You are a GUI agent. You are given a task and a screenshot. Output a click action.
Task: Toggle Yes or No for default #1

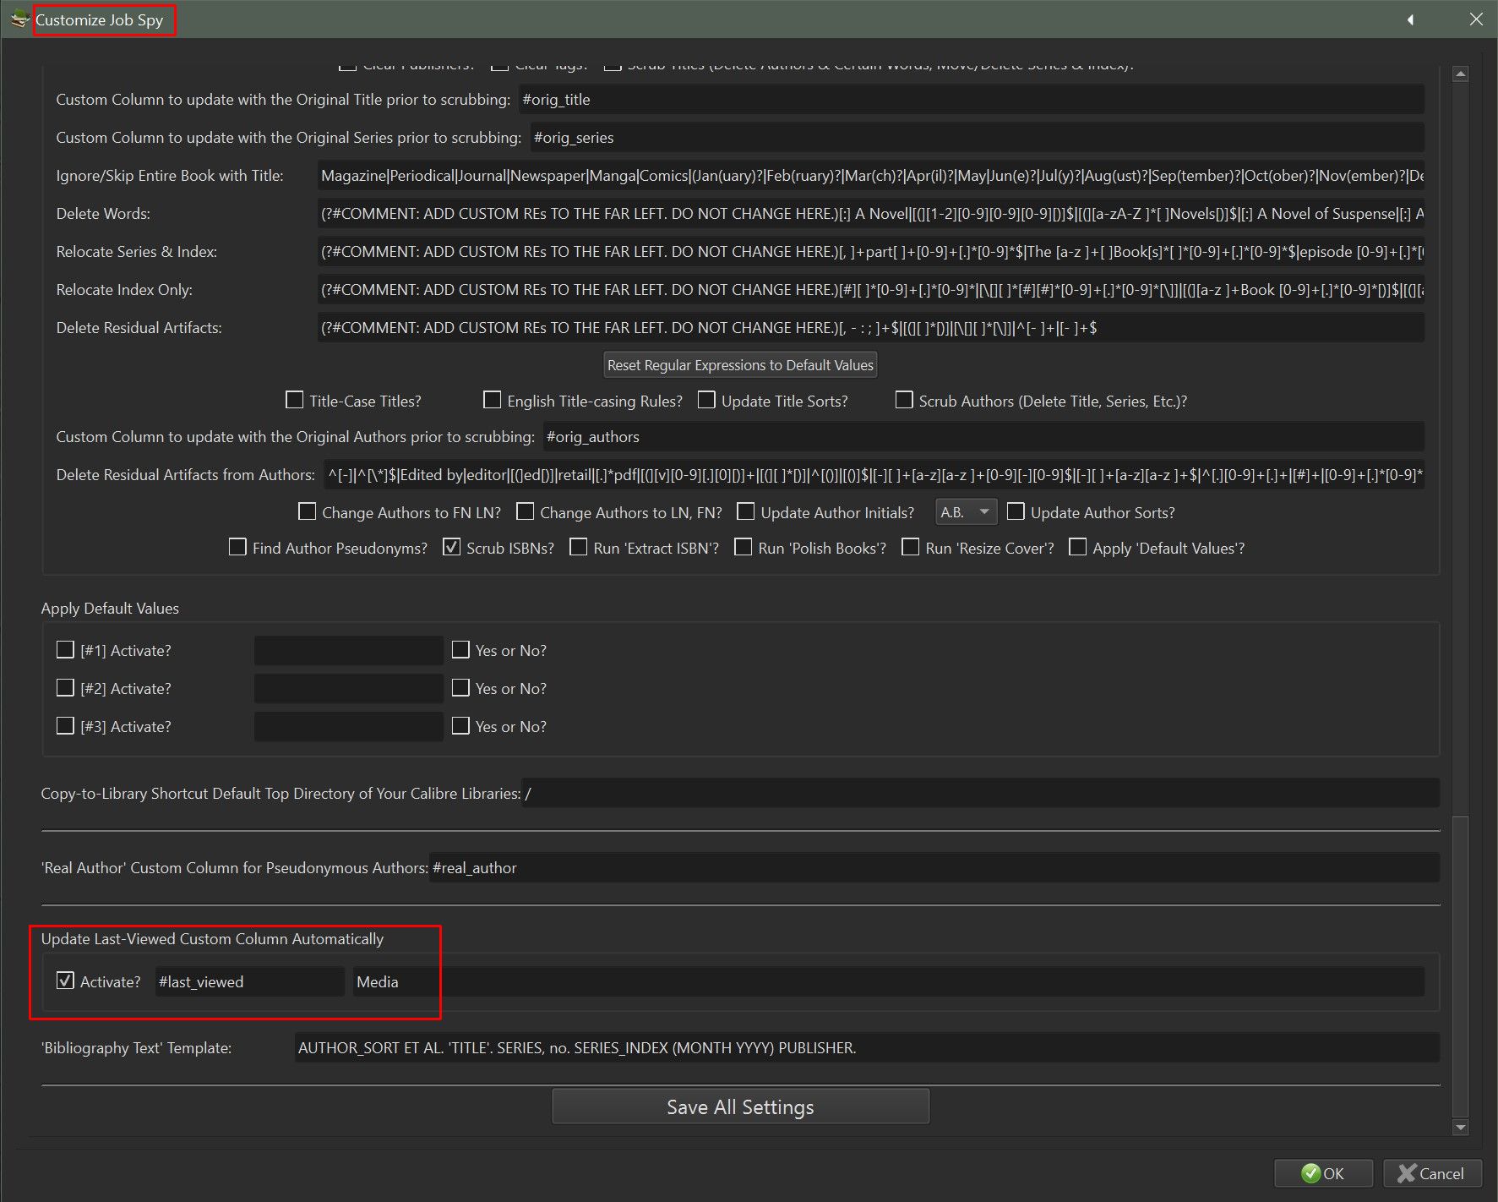(x=460, y=650)
